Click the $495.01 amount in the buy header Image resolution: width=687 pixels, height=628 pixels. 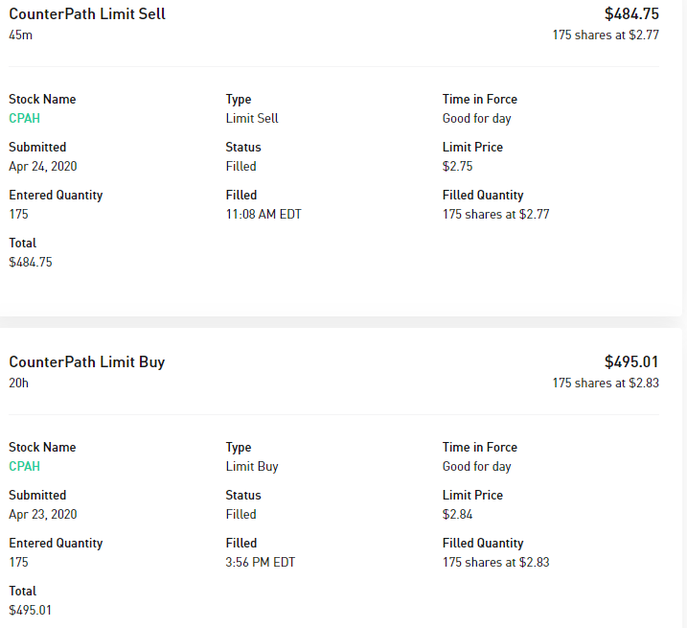coord(631,362)
